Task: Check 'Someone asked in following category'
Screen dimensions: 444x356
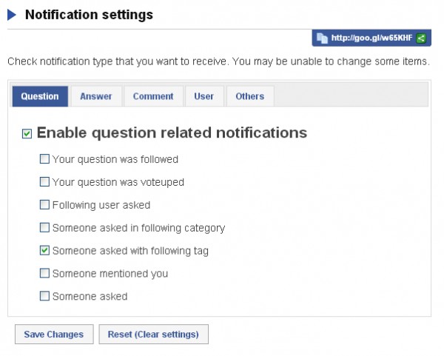Action: [44, 228]
